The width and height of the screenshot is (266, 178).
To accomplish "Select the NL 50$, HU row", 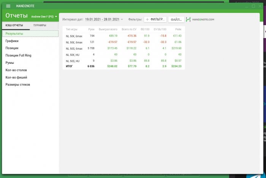I will 123,61.
